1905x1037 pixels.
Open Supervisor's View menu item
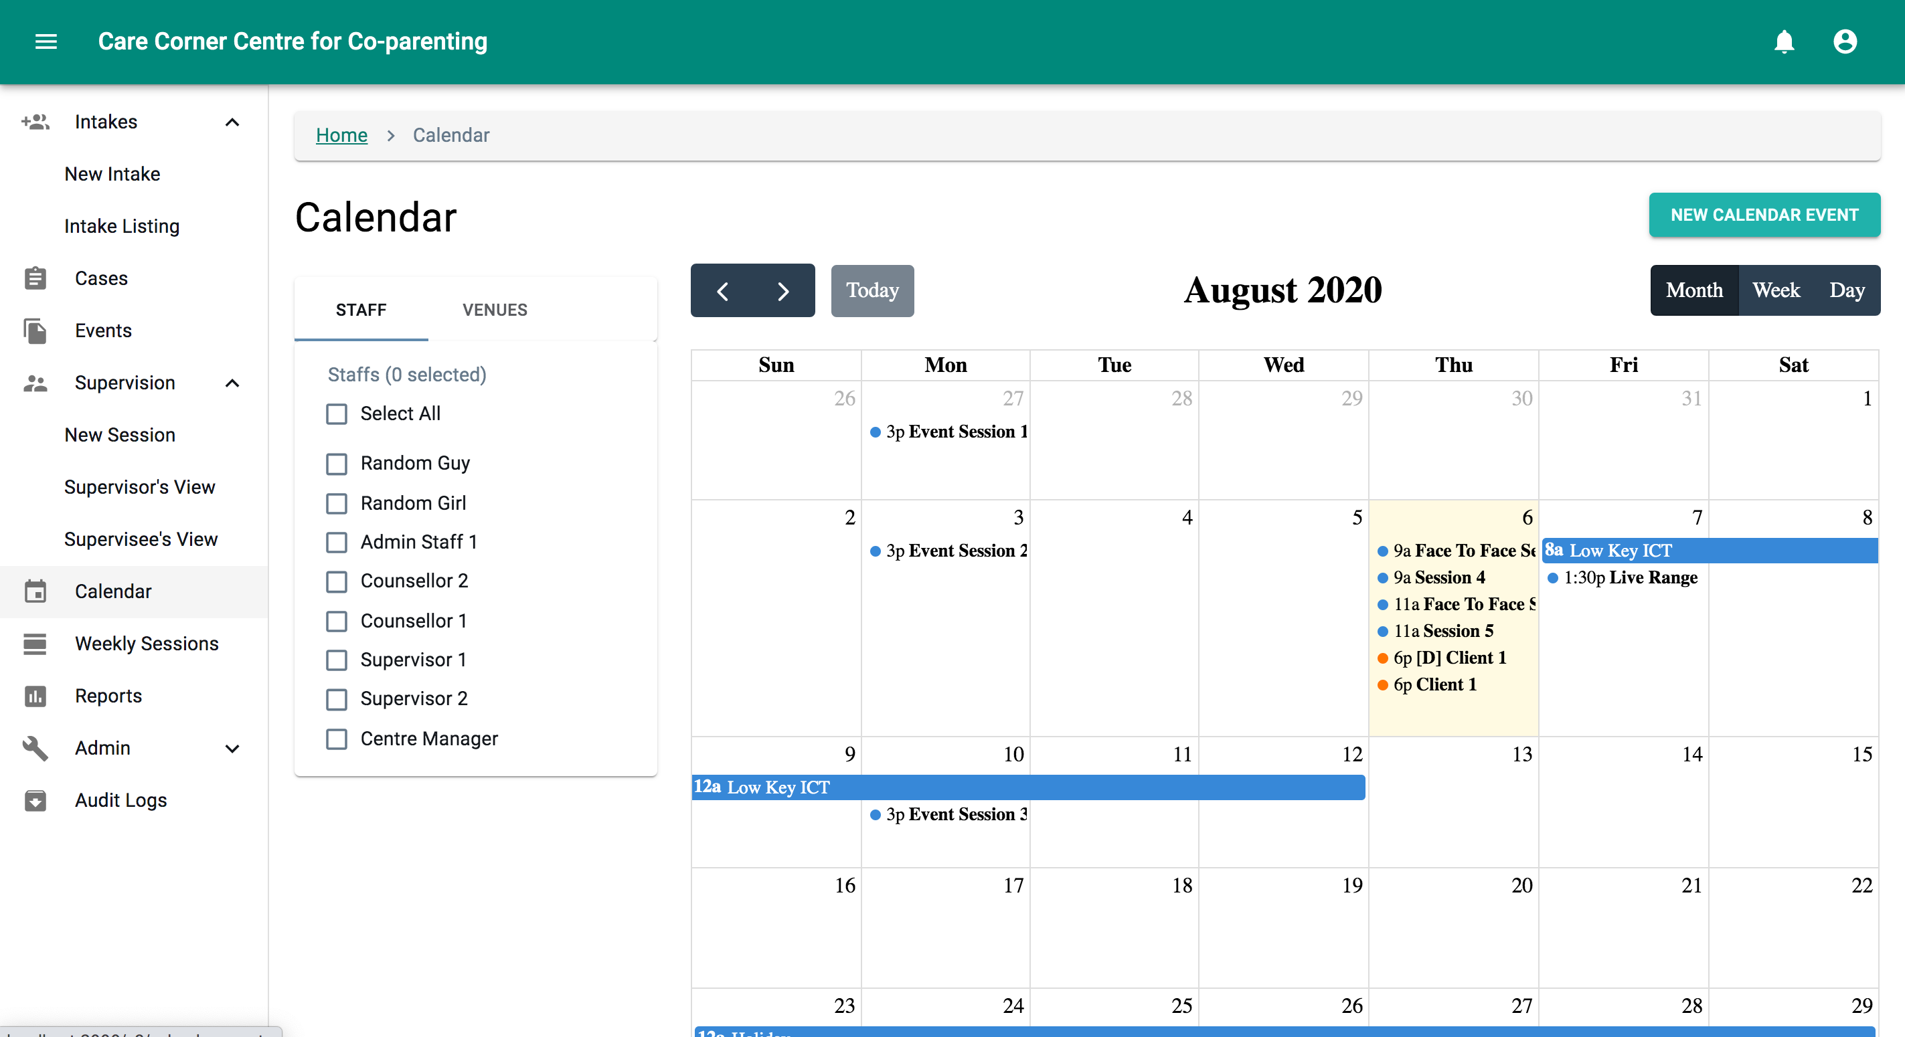point(140,487)
